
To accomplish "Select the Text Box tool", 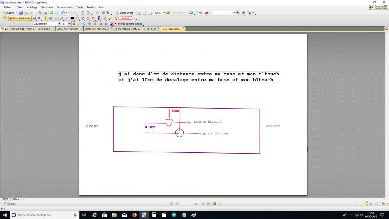I will (x=34, y=18).
